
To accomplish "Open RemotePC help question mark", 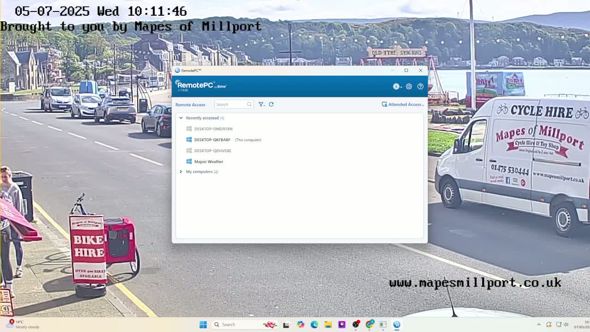I will 420,86.
